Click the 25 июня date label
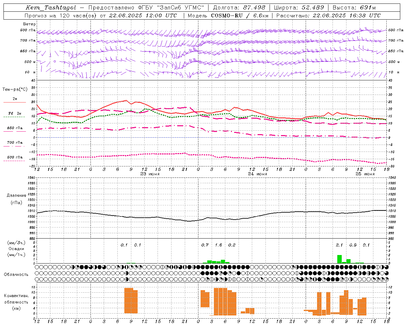This screenshot has width=405, height=324. tap(365, 174)
